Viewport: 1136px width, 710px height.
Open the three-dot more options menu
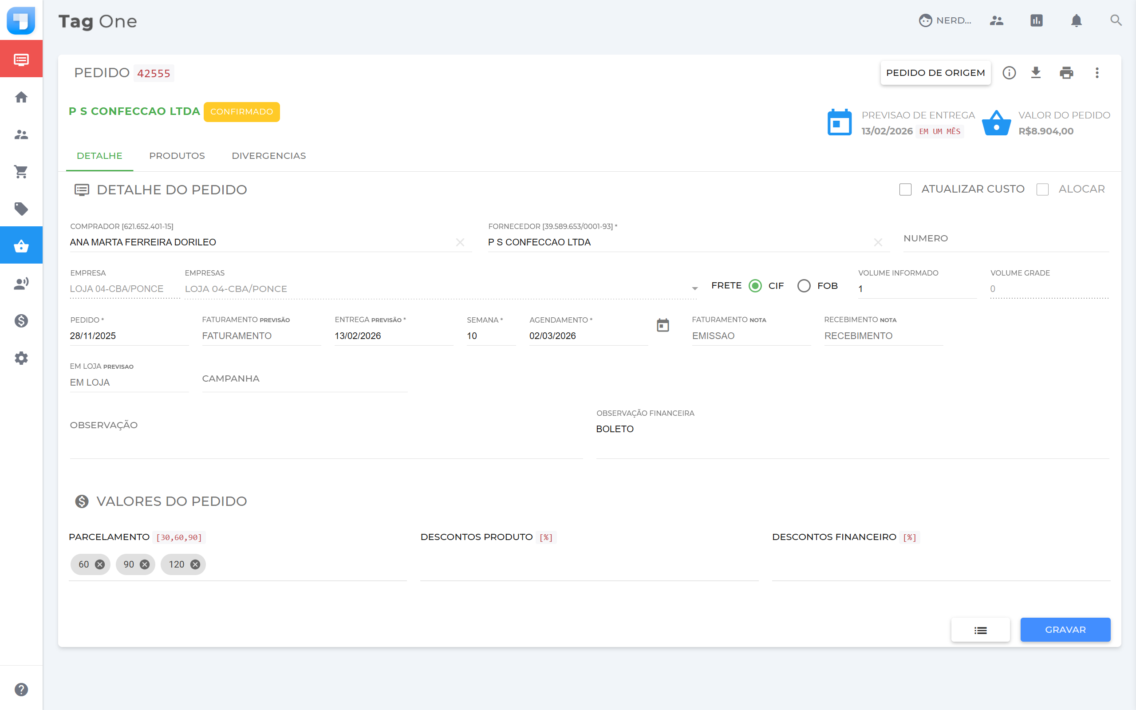pyautogui.click(x=1097, y=73)
